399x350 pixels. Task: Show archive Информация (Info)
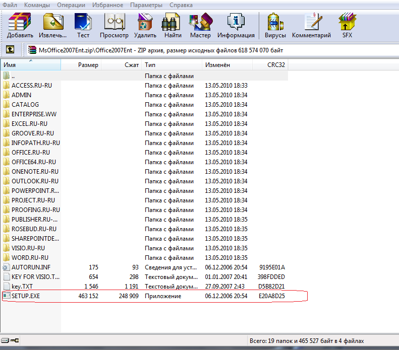(x=236, y=22)
